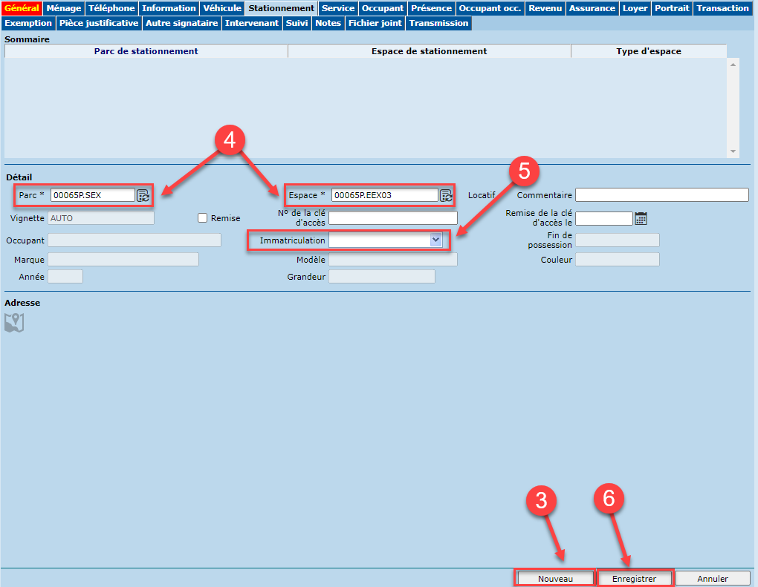Open the Parc lookup icon
Viewport: 758px width, 587px height.
pyautogui.click(x=143, y=196)
